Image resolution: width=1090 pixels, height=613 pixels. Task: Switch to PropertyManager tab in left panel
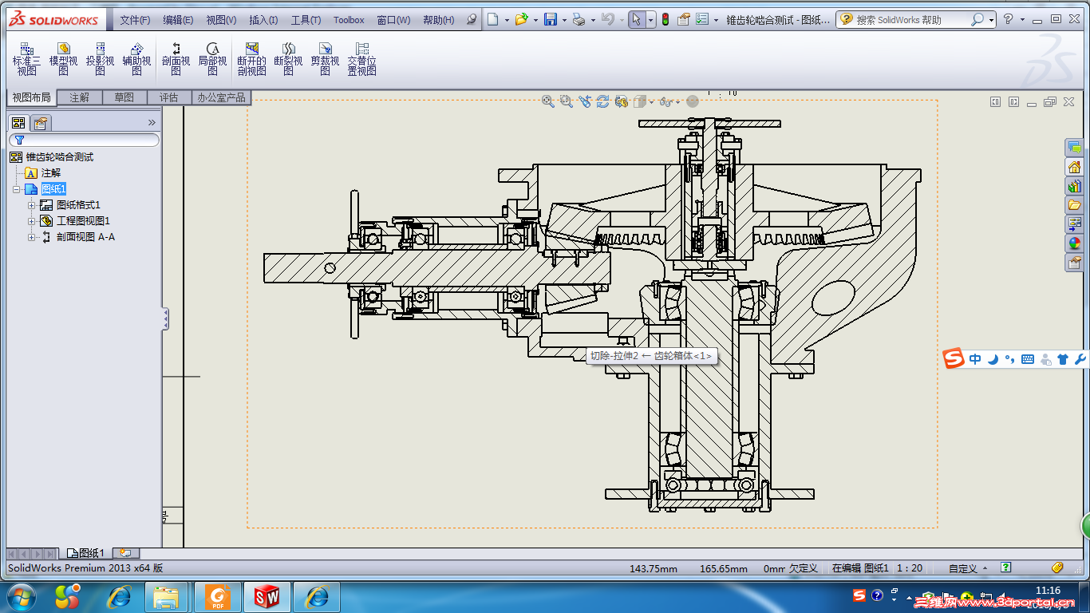coord(40,123)
